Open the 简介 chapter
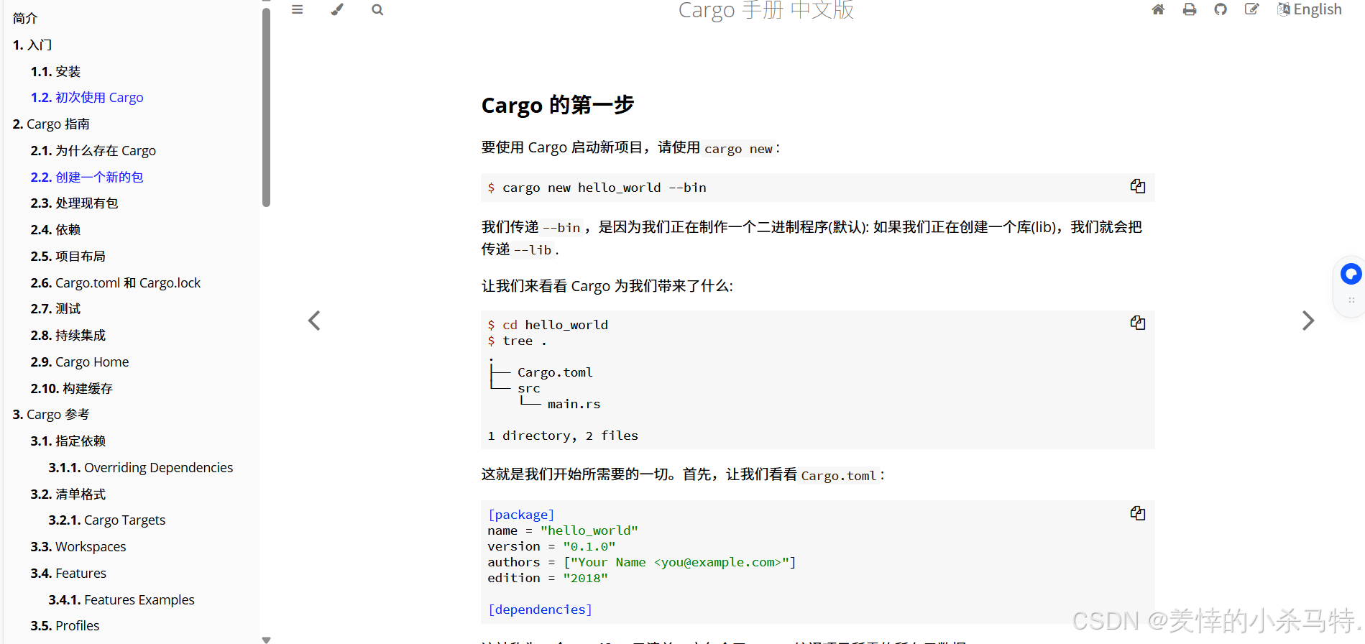Viewport: 1365px width, 644px height. point(25,18)
